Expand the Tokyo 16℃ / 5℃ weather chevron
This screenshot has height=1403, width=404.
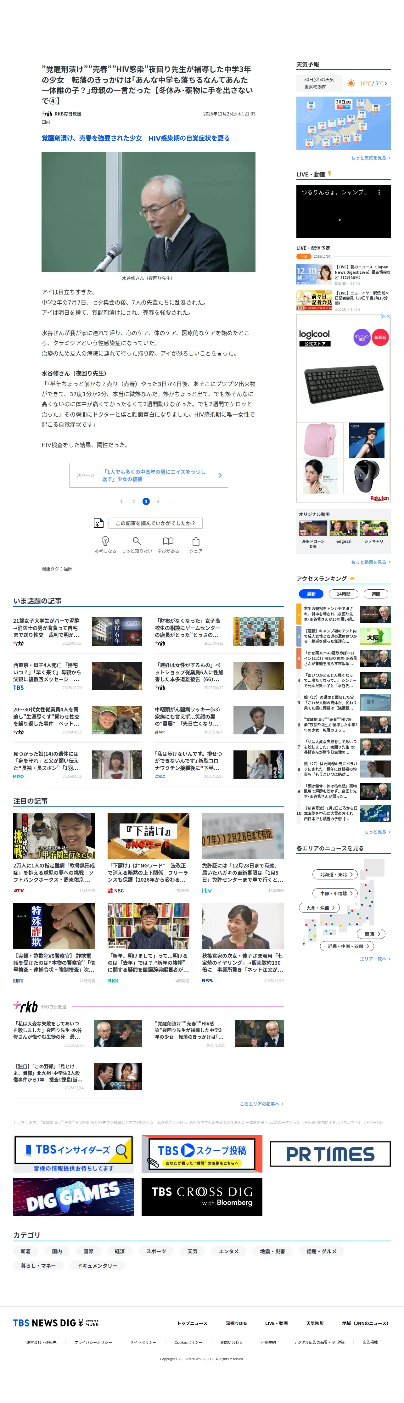click(x=386, y=83)
